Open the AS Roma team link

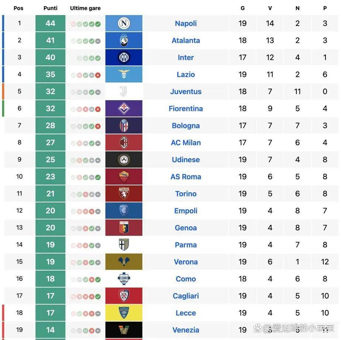tap(186, 176)
